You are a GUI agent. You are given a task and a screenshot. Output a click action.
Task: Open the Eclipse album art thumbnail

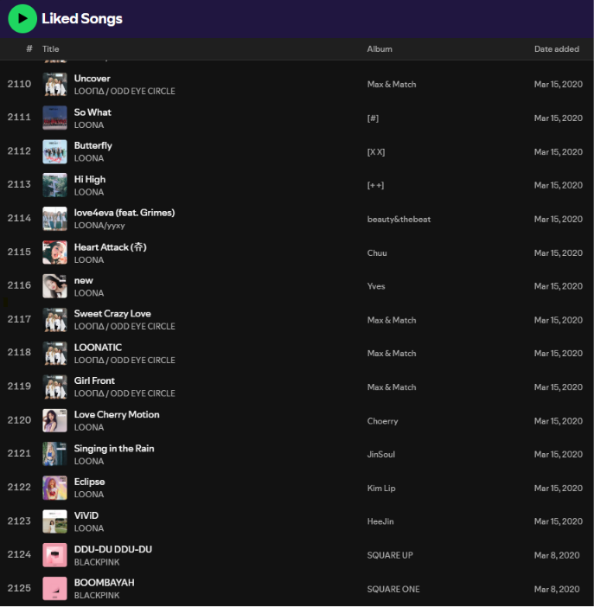click(x=54, y=489)
